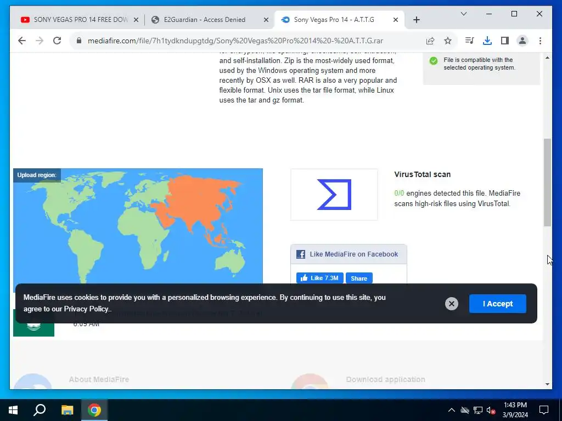562x421 pixels.
Task: Open the Chrome profile avatar
Action: pos(522,41)
